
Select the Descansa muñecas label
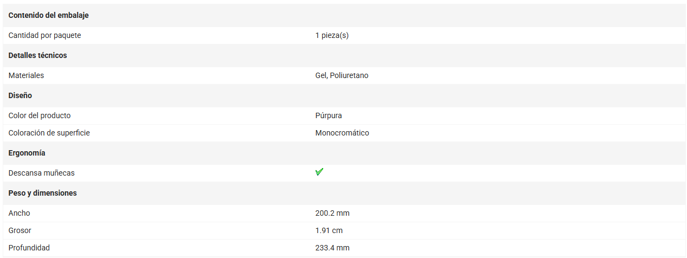[x=42, y=173]
